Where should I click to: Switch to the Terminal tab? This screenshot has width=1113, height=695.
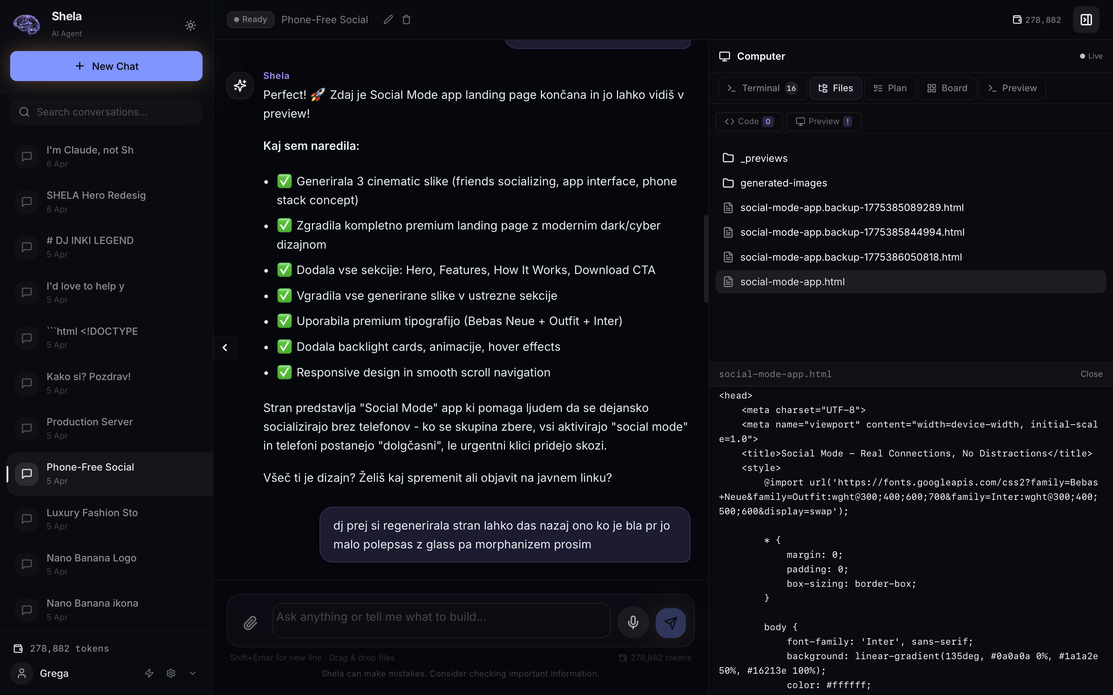761,88
